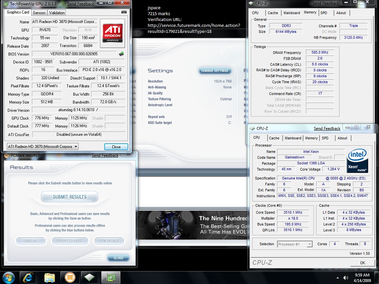The image size is (379, 284).
Task: Open the Mainboard tab in upper CPU-Z window
Action: coord(291,13)
